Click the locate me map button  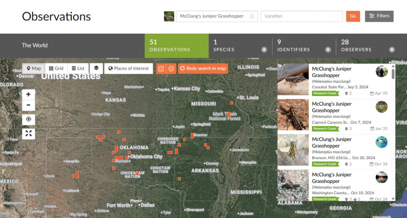28,119
